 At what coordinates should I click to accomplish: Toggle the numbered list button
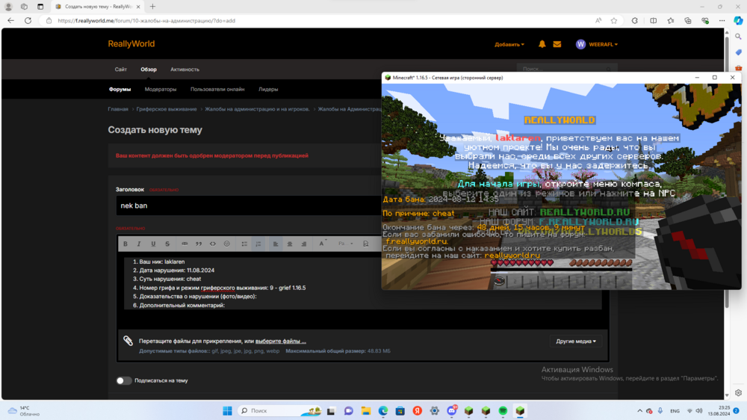click(258, 244)
